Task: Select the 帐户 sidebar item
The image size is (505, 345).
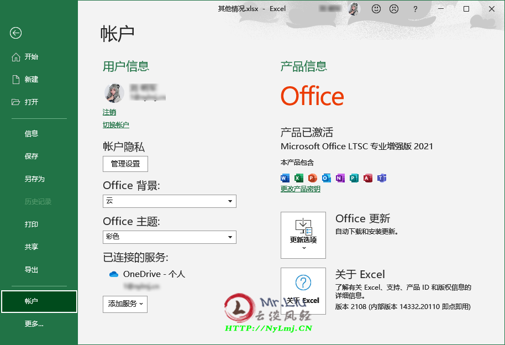Action: (39, 301)
